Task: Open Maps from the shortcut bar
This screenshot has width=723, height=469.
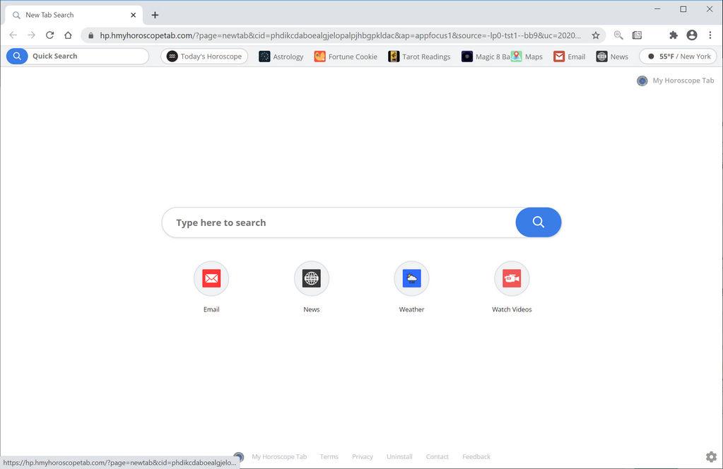Action: pos(527,56)
